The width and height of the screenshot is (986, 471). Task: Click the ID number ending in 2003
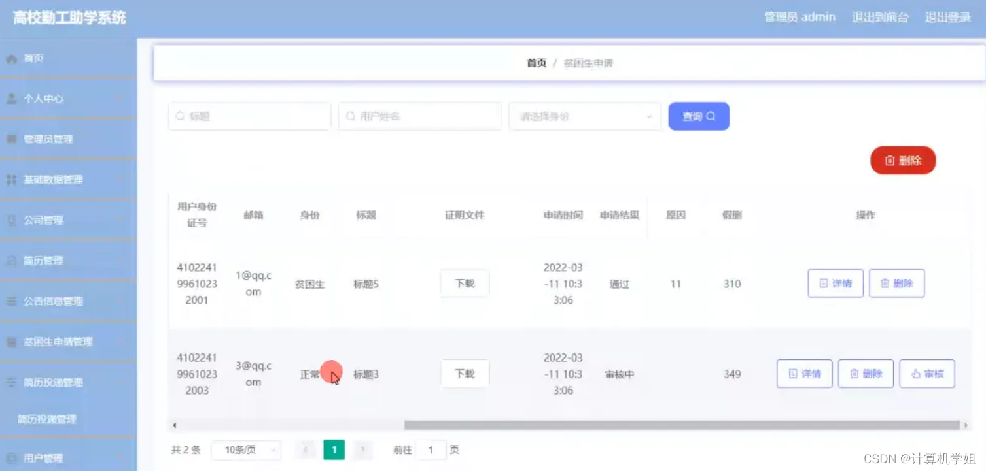coord(197,374)
